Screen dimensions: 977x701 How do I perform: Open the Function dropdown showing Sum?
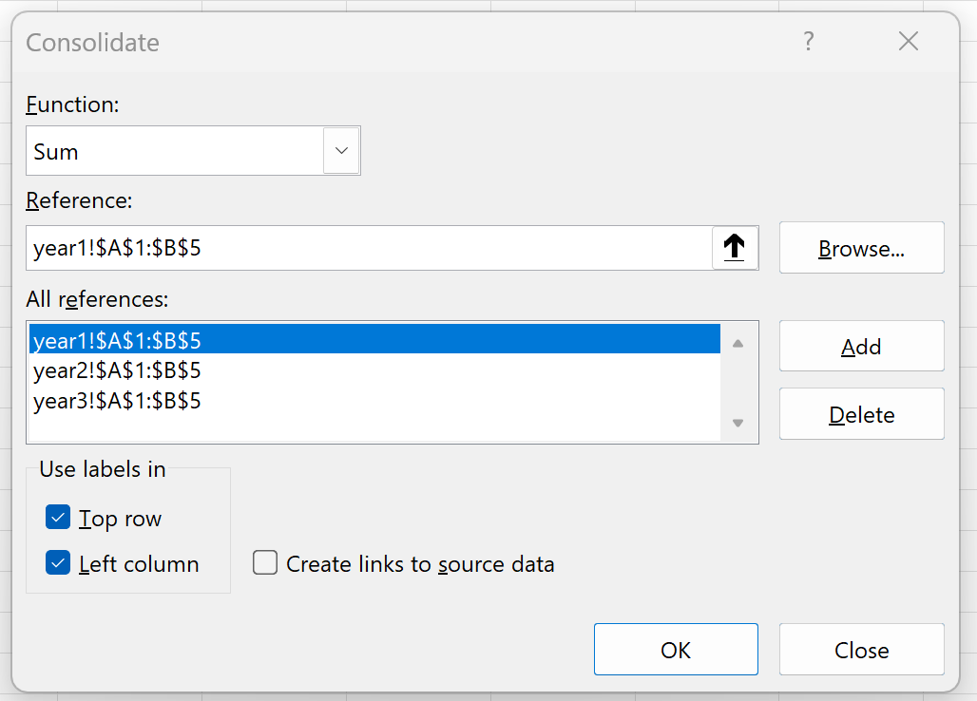[x=341, y=150]
